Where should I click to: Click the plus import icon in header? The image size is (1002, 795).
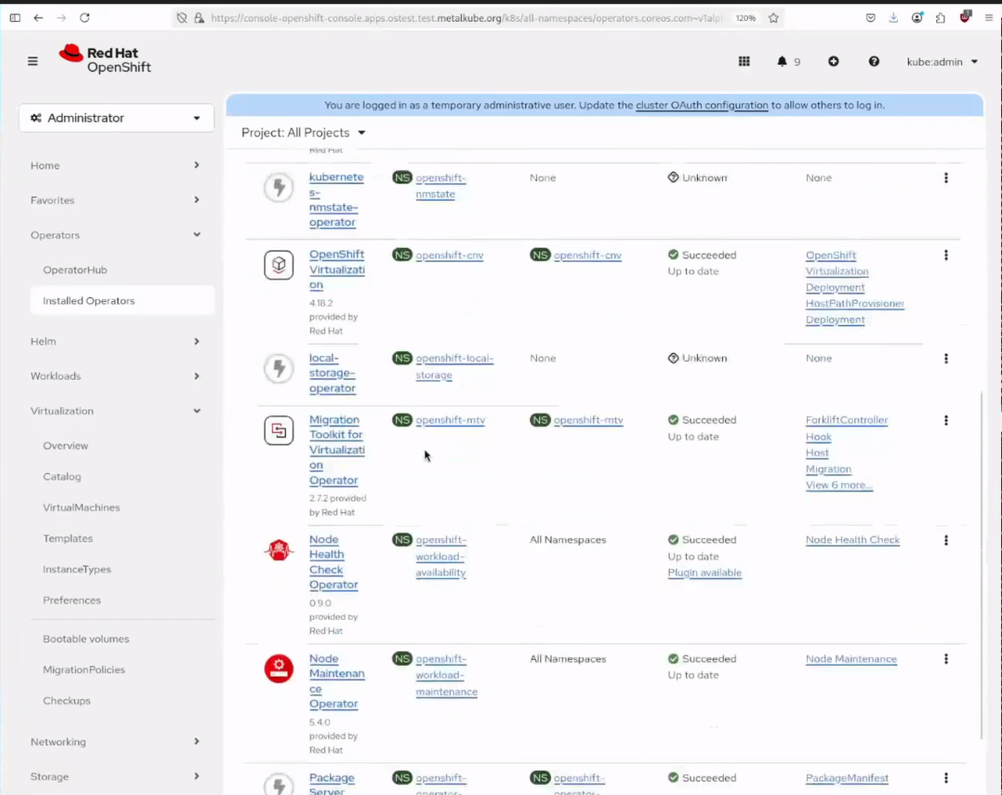tap(833, 62)
